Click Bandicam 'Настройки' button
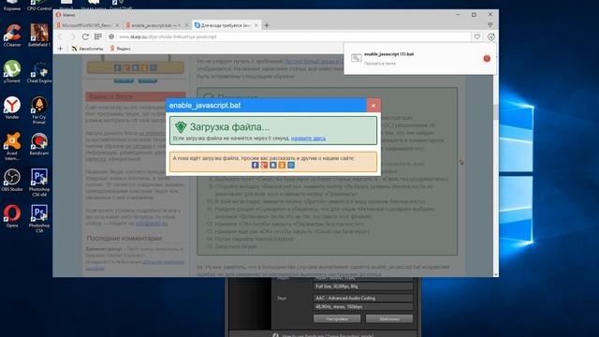This screenshot has width=599, height=337. 337,318
